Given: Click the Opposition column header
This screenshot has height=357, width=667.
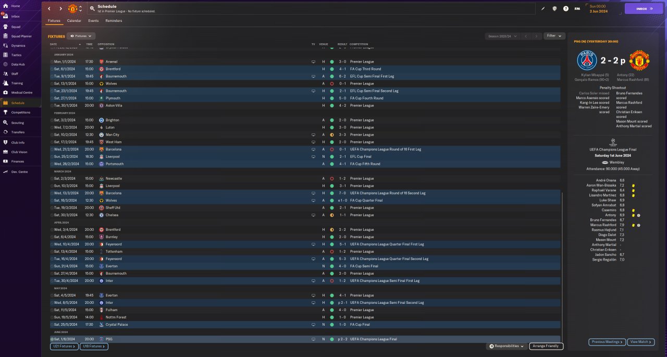Looking at the screenshot, I should tap(106, 44).
